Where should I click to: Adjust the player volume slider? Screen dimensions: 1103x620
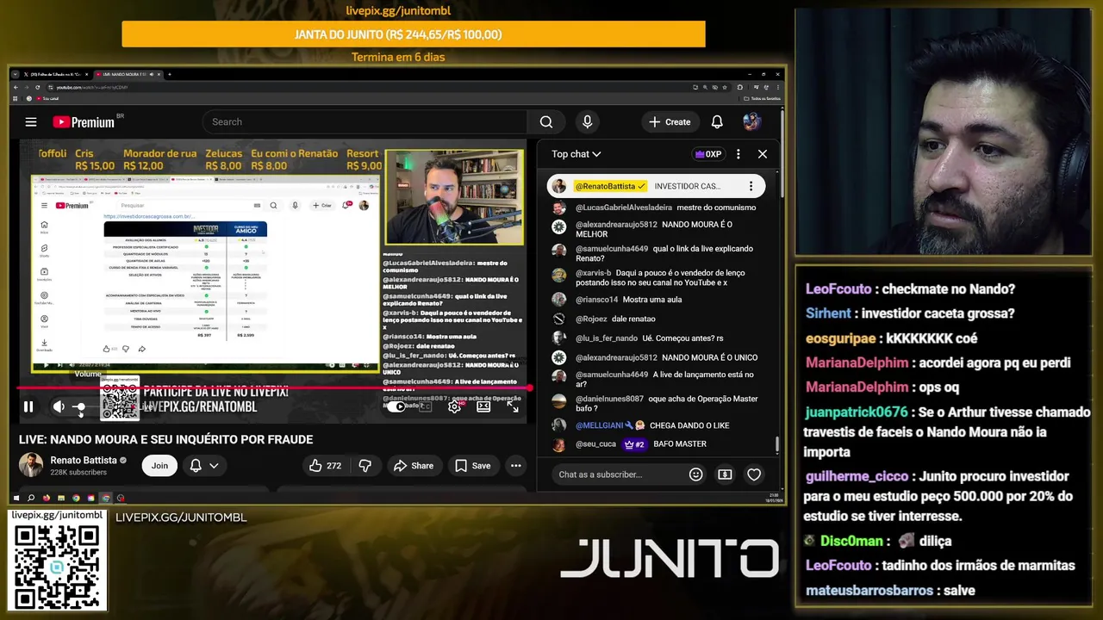[x=80, y=406]
